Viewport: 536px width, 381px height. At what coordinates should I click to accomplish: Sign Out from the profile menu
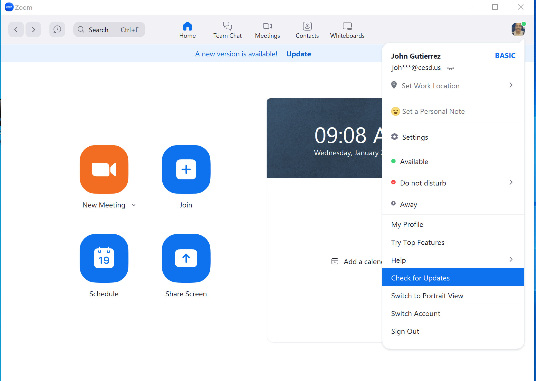pyautogui.click(x=405, y=331)
